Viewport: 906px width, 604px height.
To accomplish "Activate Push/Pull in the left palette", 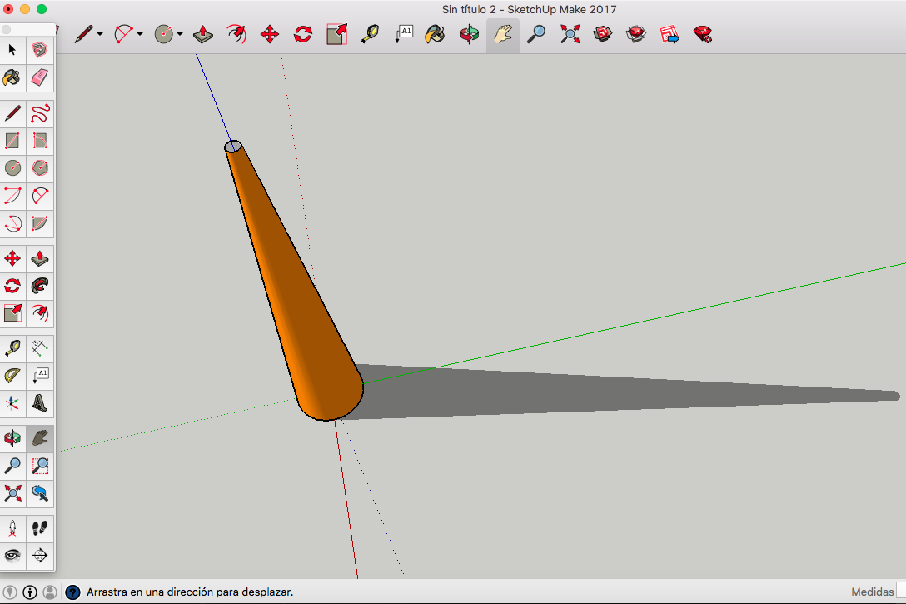I will point(39,258).
